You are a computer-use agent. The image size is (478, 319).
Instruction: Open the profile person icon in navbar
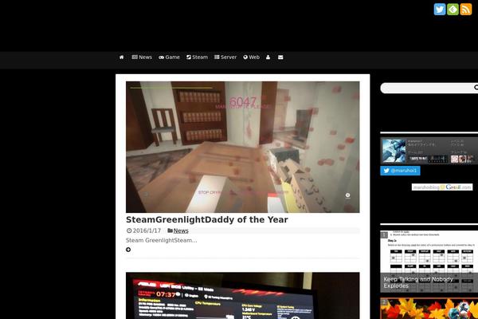coord(268,57)
